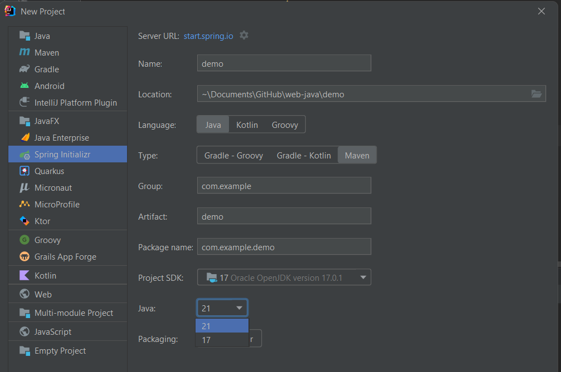Click the Spring Initializr icon
Viewport: 561px width, 372px height.
[25, 155]
